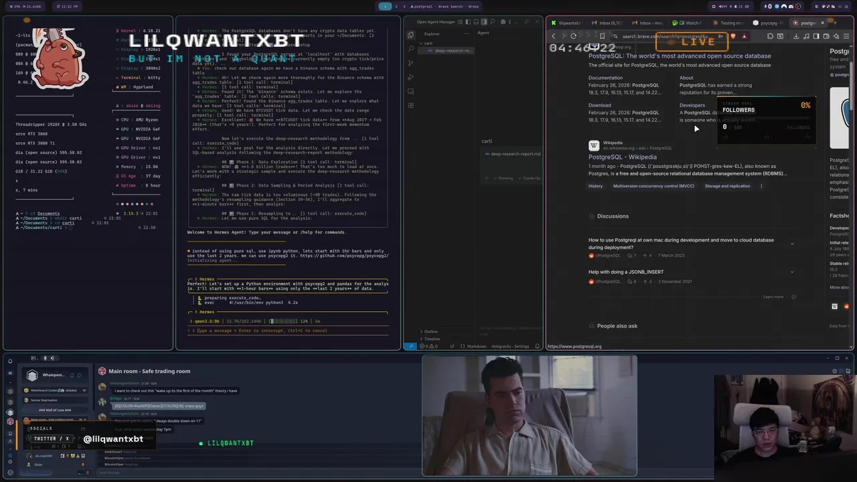Click the Open Agent Manager button
Screen dimensions: 857x482
tap(436, 22)
